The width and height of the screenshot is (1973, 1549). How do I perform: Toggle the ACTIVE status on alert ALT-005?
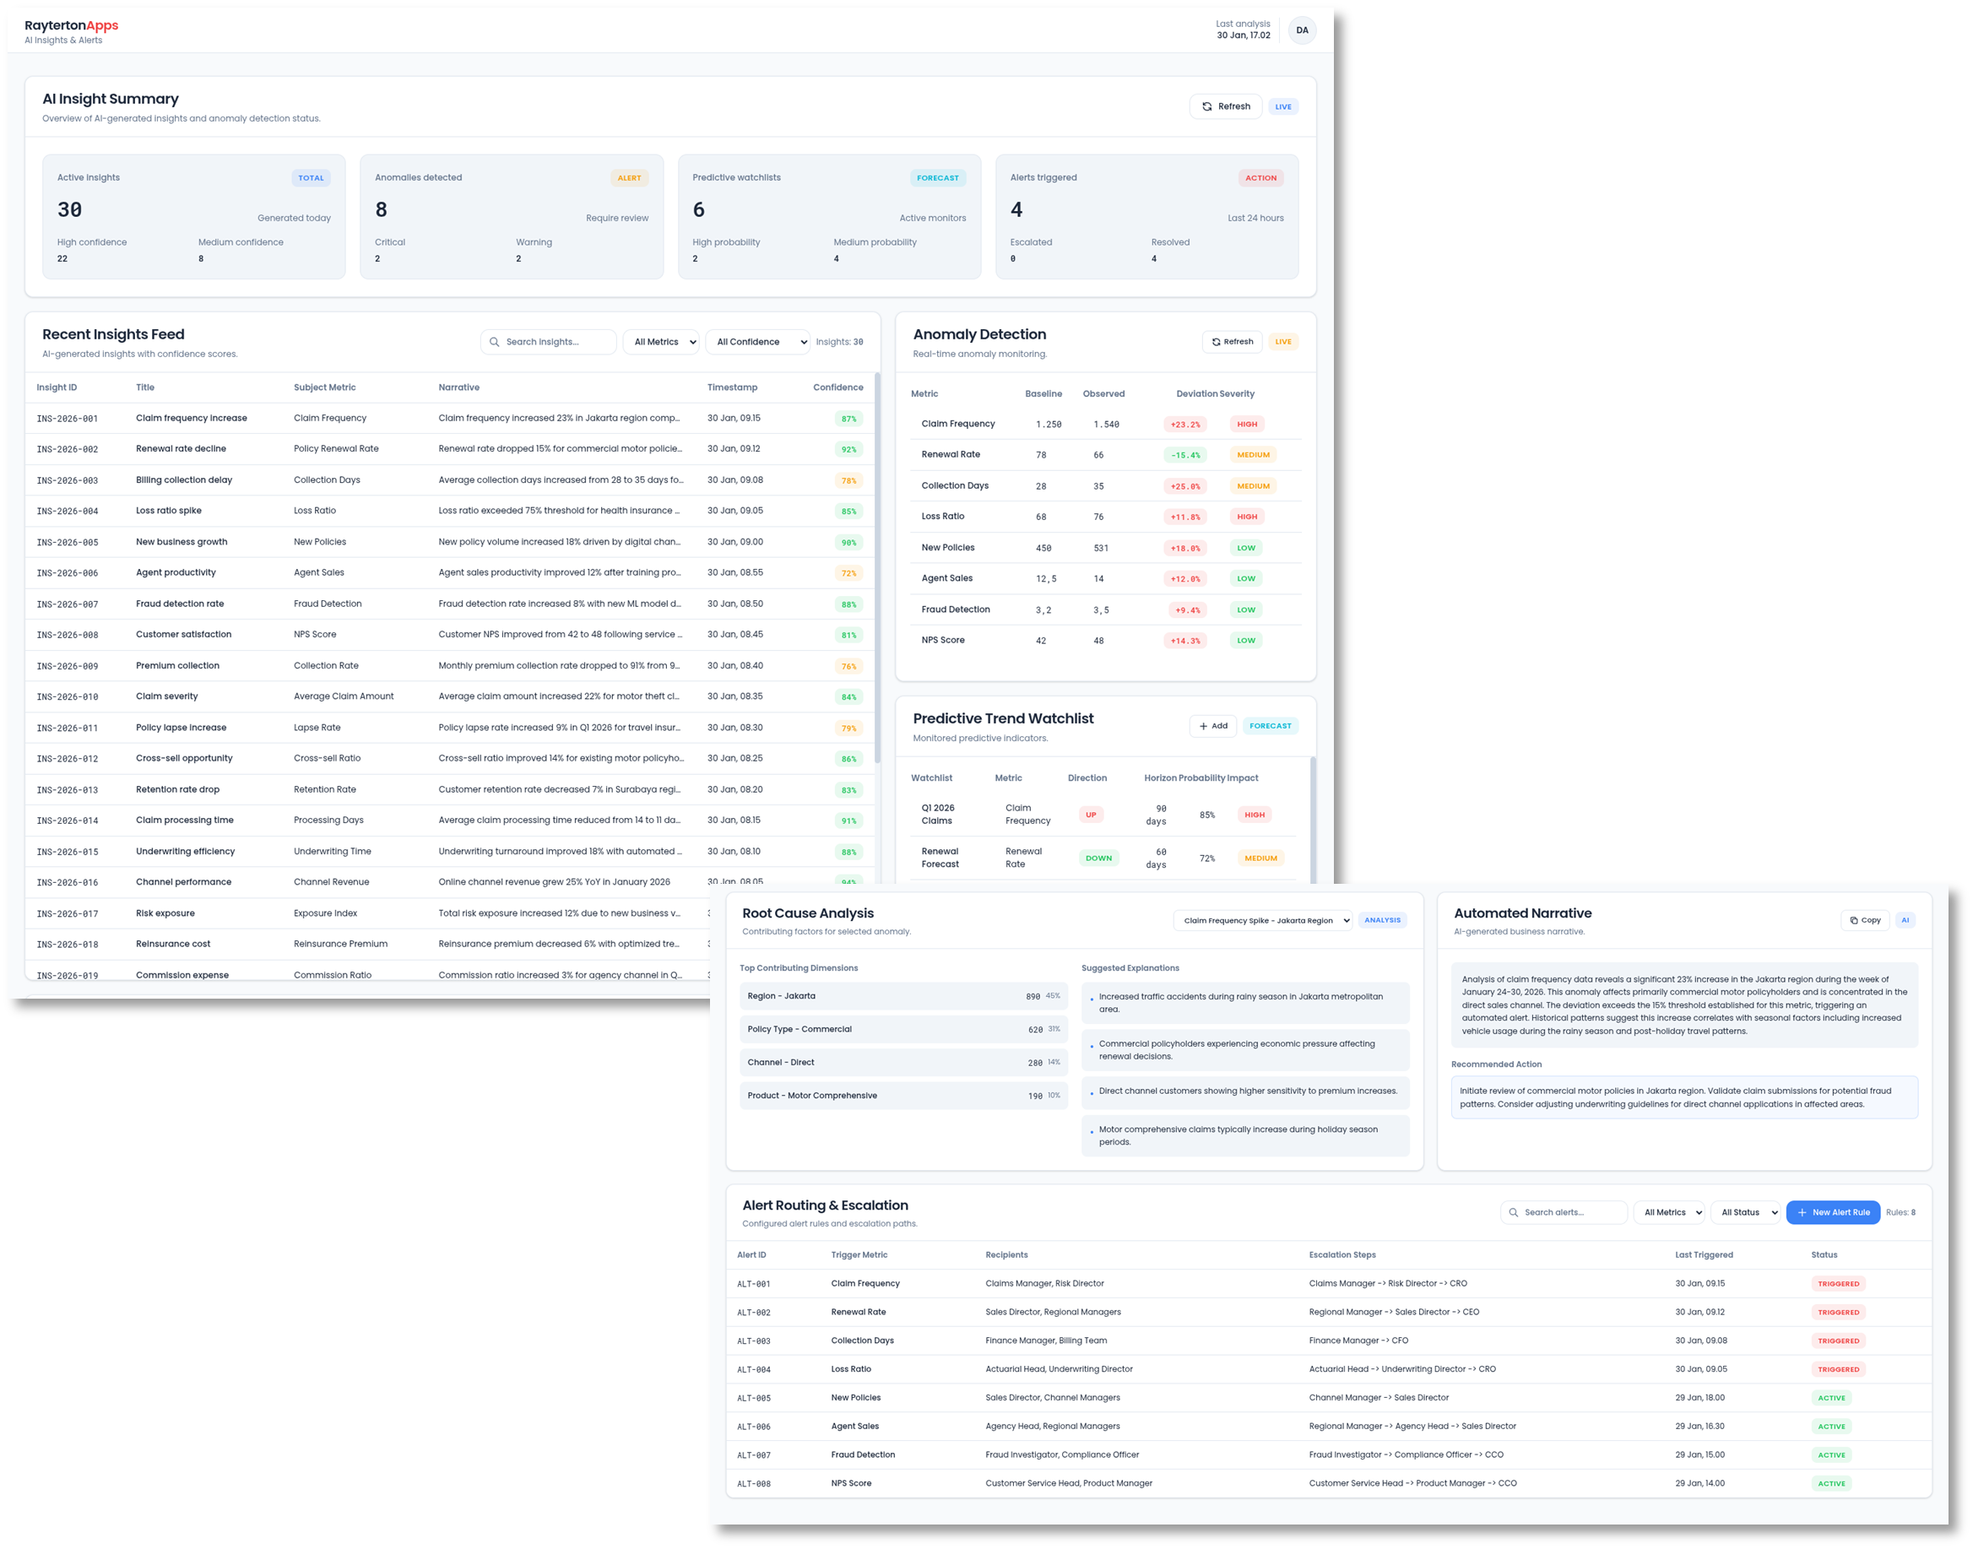[1830, 1397]
